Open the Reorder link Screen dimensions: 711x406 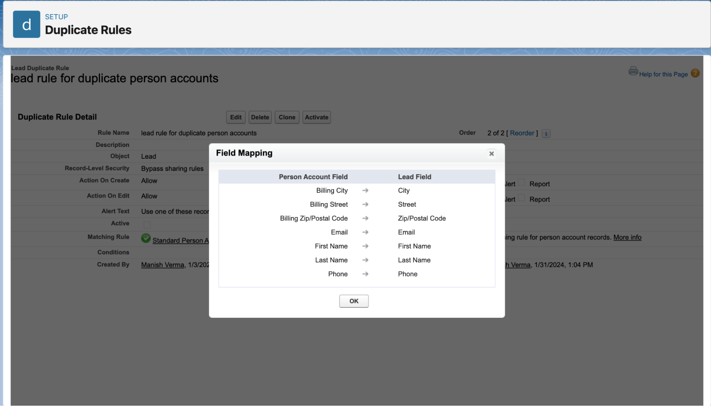tap(522, 133)
